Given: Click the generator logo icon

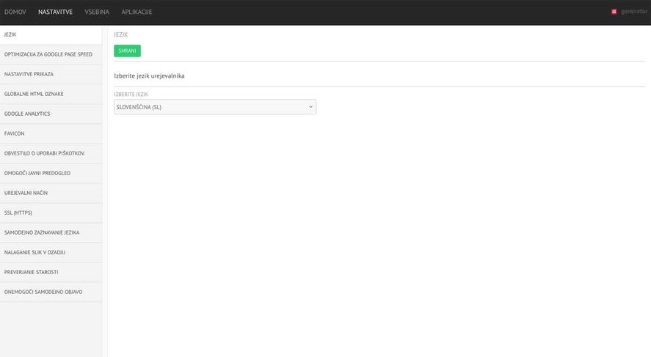Looking at the screenshot, I should coord(614,12).
